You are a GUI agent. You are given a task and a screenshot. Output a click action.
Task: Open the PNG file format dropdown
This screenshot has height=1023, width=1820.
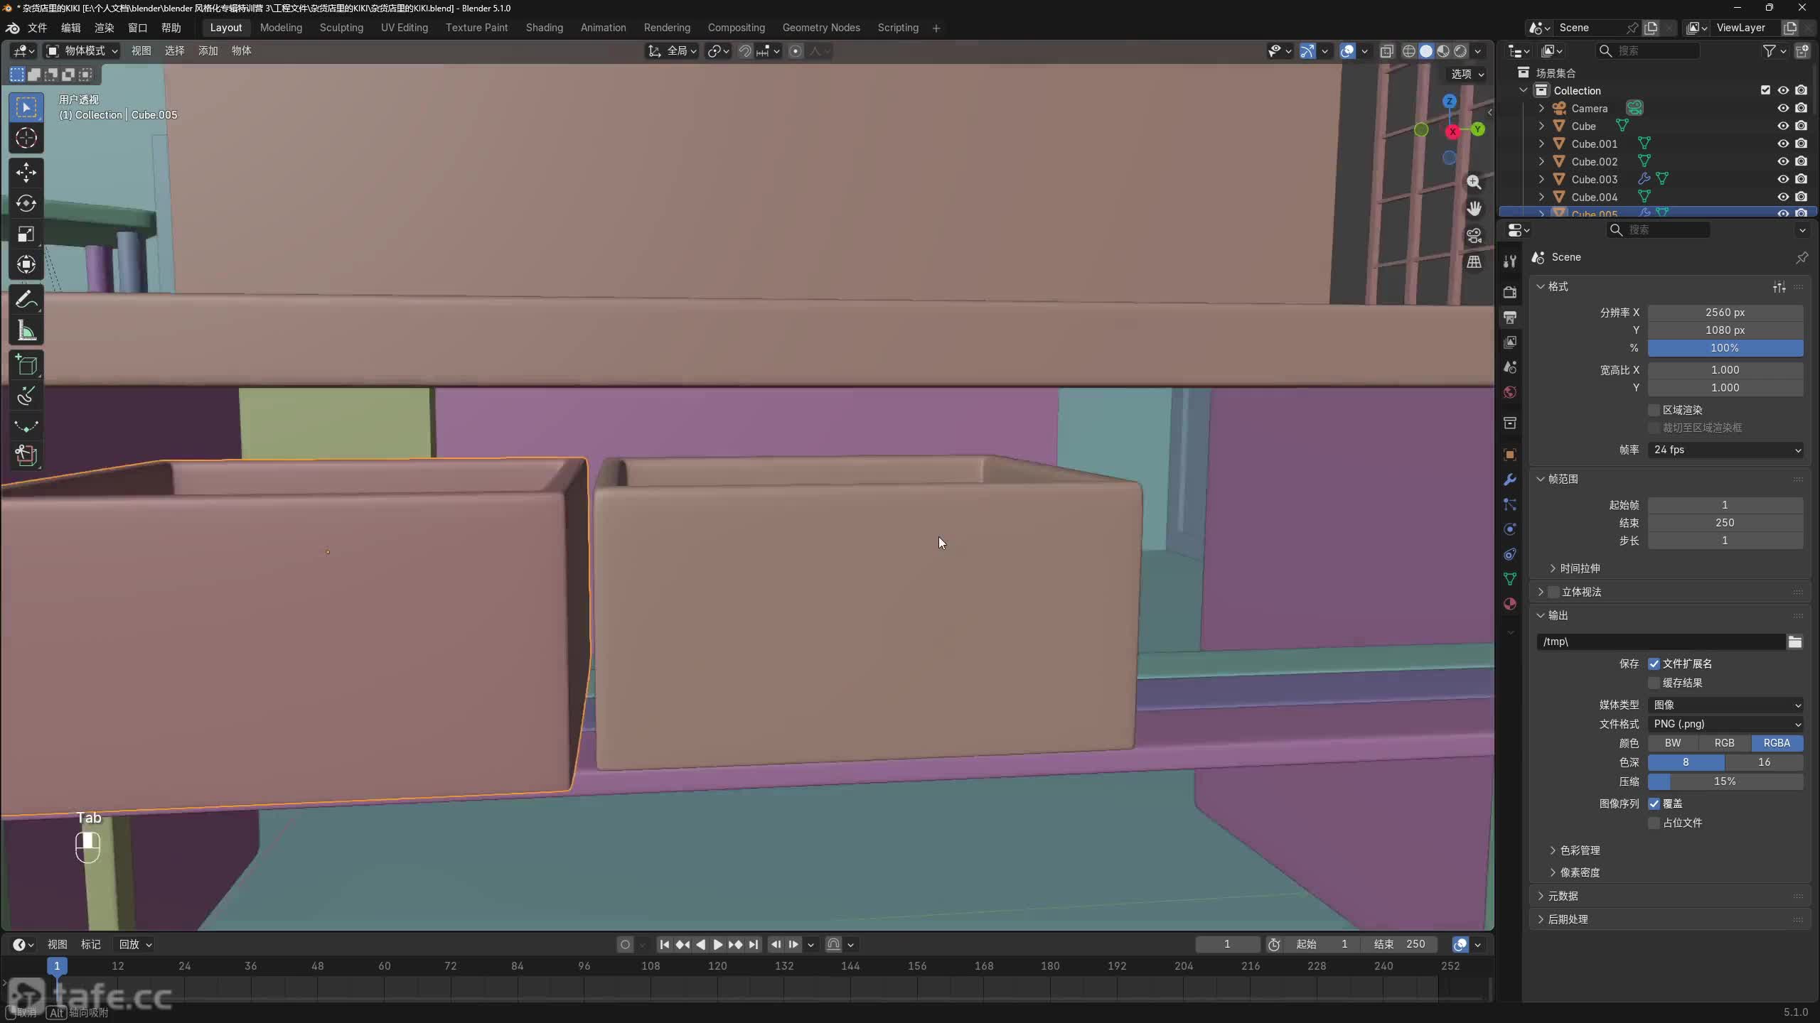click(x=1725, y=724)
